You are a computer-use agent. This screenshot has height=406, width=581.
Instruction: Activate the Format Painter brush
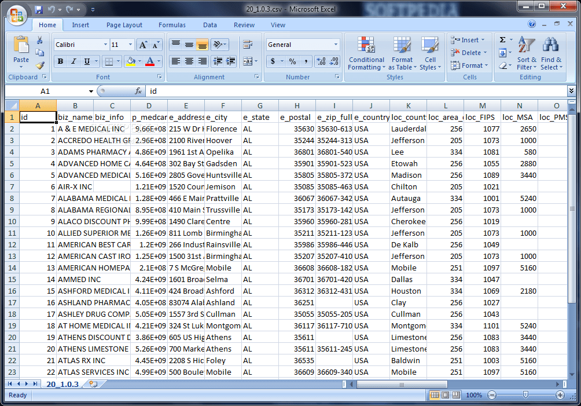[40, 65]
